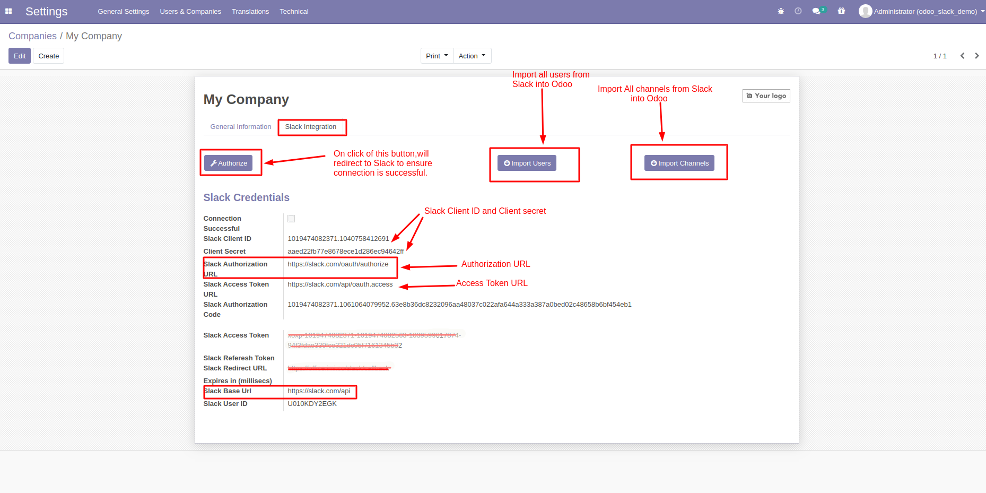Open Users & Companies menu
The height and width of the screenshot is (493, 986).
190,11
